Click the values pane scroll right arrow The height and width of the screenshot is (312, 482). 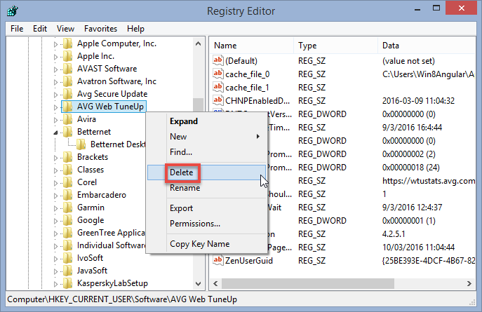click(469, 284)
